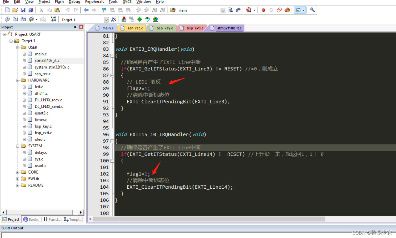Open the window view dropdown arrow
The height and width of the screenshot is (238, 396).
(x=303, y=10)
